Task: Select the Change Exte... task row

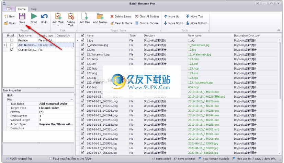Action: 38,50
